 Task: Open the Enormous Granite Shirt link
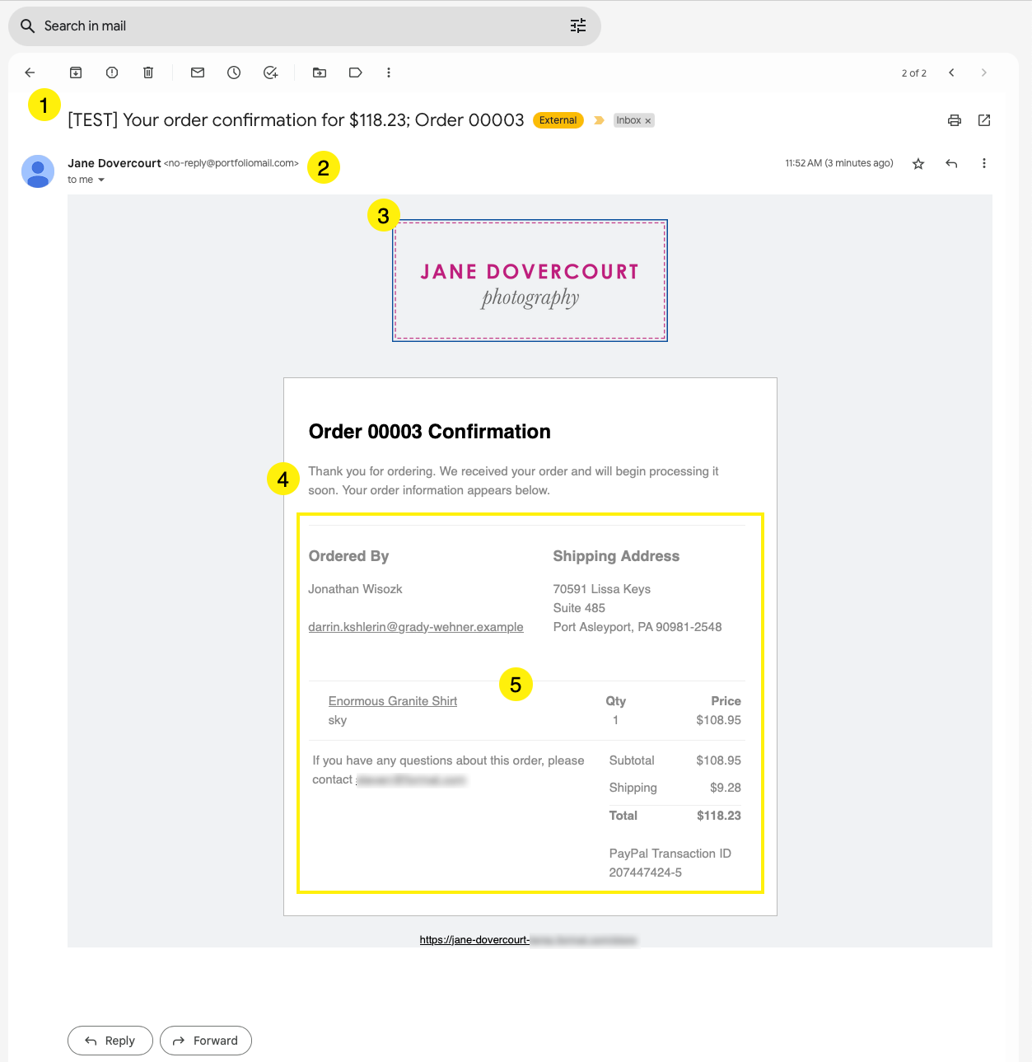coord(392,701)
